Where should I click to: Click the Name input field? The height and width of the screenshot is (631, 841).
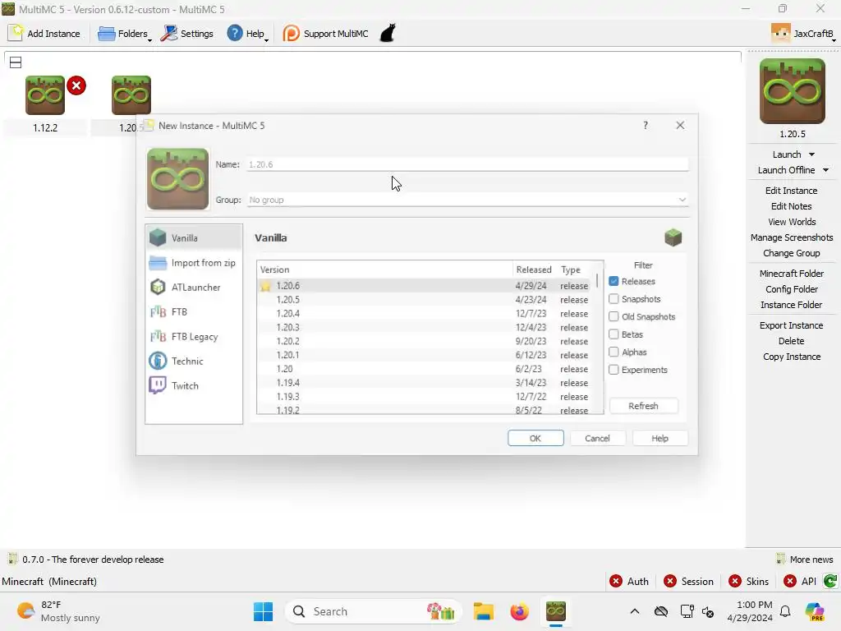click(x=467, y=164)
